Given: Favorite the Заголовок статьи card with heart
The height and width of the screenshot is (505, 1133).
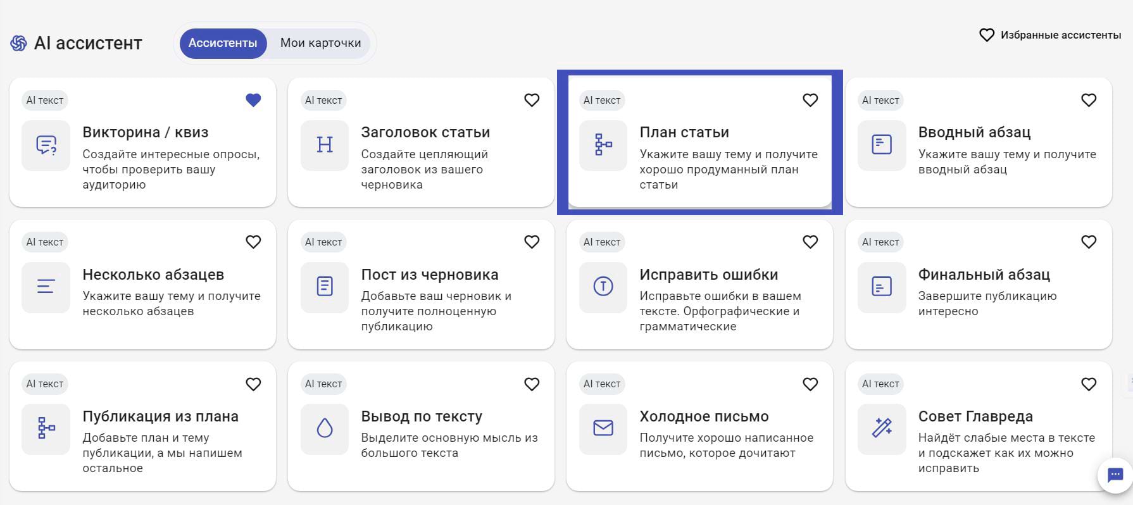Looking at the screenshot, I should 532,100.
